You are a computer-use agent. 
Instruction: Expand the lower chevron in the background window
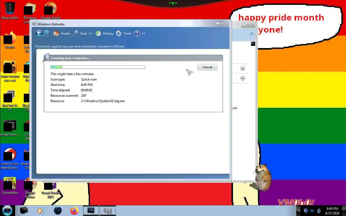[242, 78]
